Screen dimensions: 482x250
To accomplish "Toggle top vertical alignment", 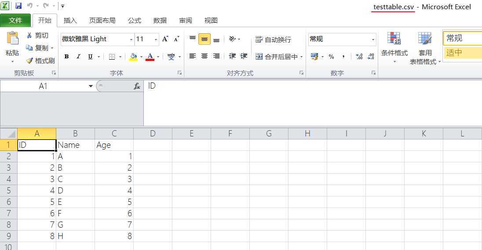I will (193, 39).
